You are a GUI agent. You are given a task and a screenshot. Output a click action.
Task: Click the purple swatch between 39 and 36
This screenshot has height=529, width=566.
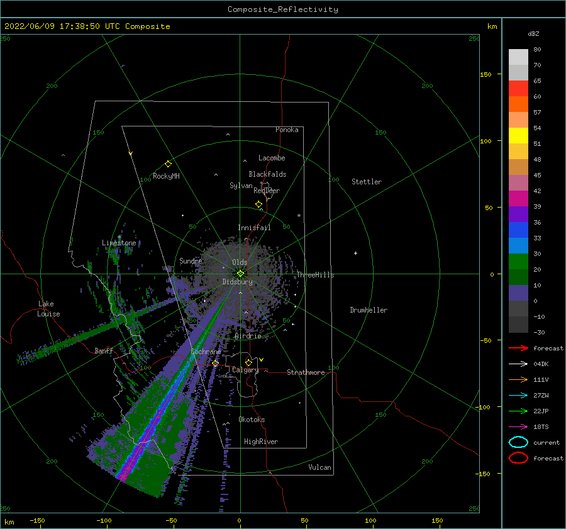click(x=518, y=214)
